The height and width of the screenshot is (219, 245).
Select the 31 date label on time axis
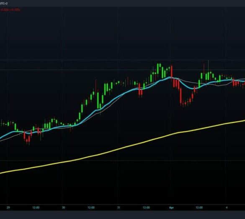click(119, 208)
